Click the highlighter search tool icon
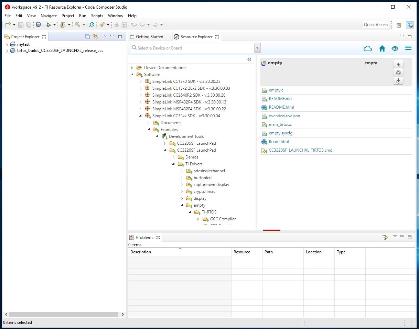419x329 pixels. [x=102, y=25]
